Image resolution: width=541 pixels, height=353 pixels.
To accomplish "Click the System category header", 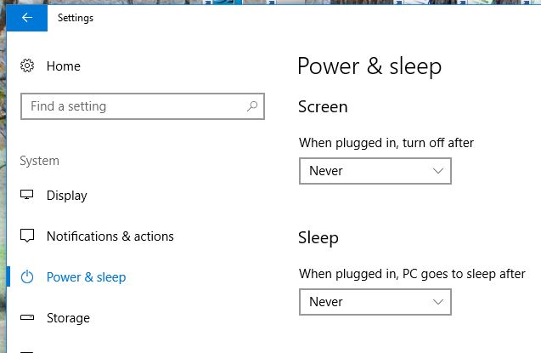I will 39,161.
